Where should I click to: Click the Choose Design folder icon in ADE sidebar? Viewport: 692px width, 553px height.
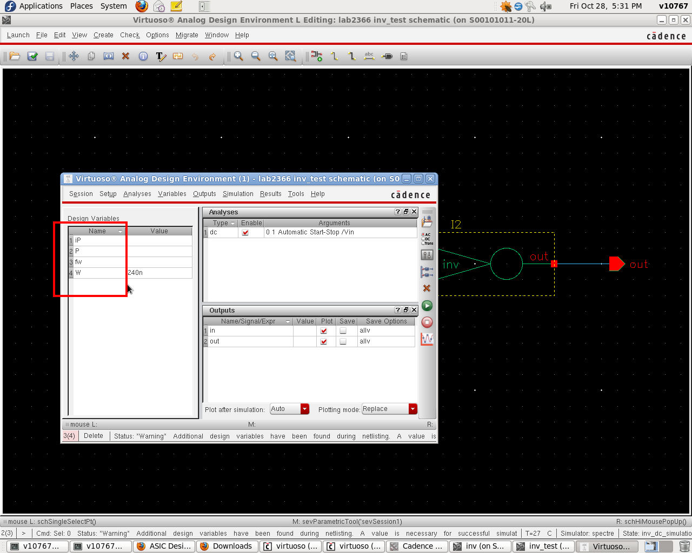[x=427, y=221]
